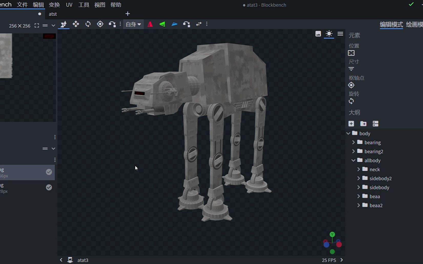Image resolution: width=423 pixels, height=264 pixels.
Task: Collapse the body group
Action: [348, 133]
